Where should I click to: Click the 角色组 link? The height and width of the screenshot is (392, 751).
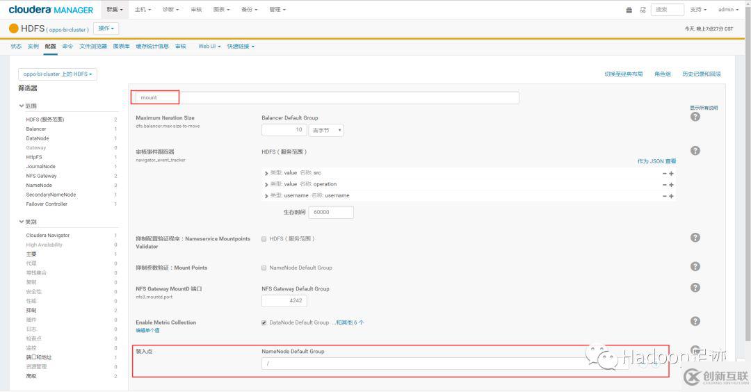[x=663, y=74]
